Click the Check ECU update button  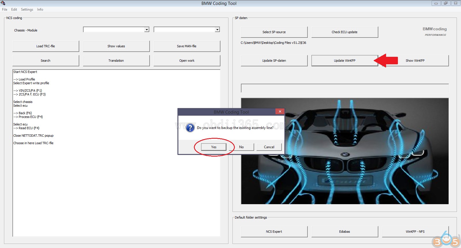tap(345, 32)
